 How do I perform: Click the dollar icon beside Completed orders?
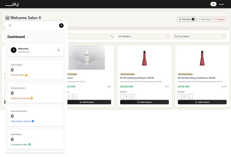coord(30,144)
